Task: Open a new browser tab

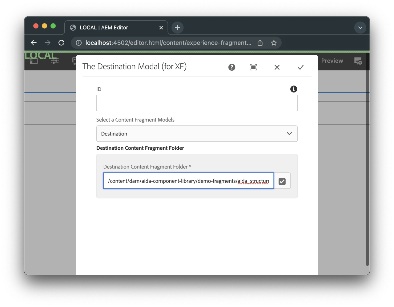Action: point(177,28)
